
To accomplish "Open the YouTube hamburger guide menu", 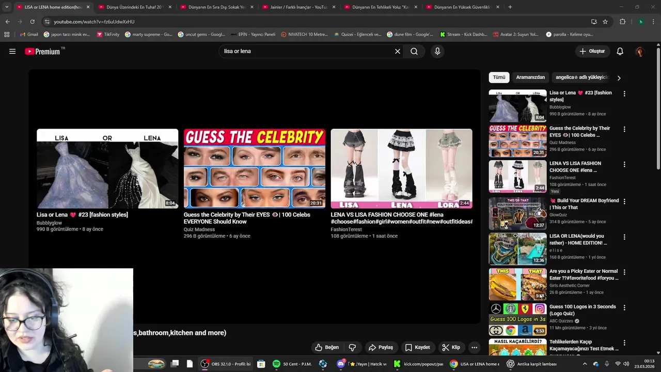I will [x=12, y=51].
